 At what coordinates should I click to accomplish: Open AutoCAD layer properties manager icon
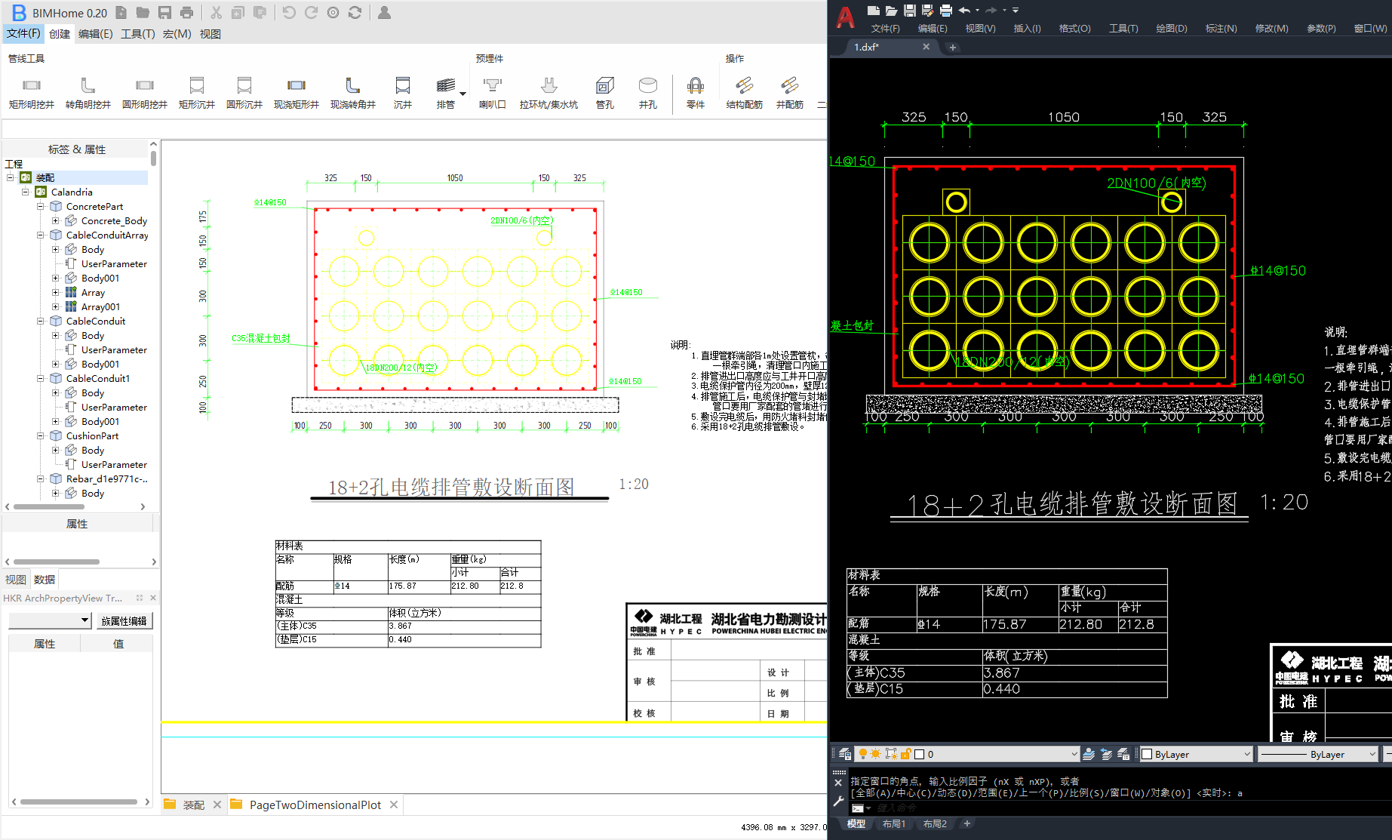(x=845, y=754)
